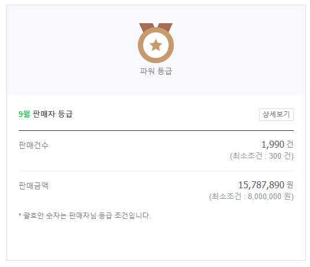Click the medal's left brown ribbon

coord(147,27)
